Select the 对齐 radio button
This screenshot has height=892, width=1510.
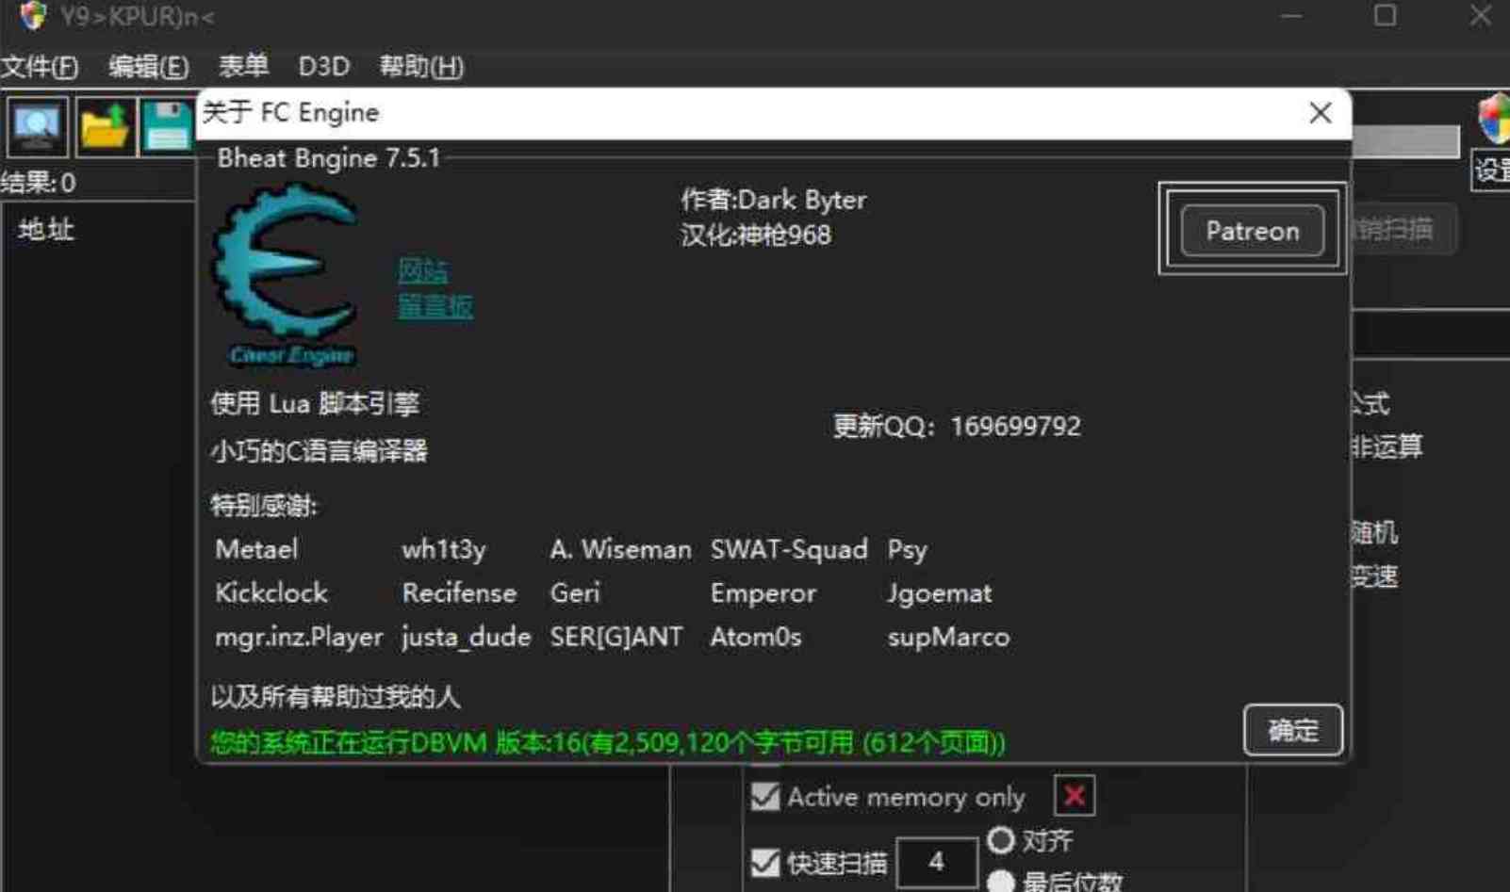tap(1000, 840)
